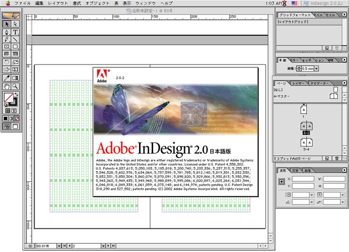Select the Rectangle Frame tool
This screenshot has width=349, height=252.
point(7,46)
